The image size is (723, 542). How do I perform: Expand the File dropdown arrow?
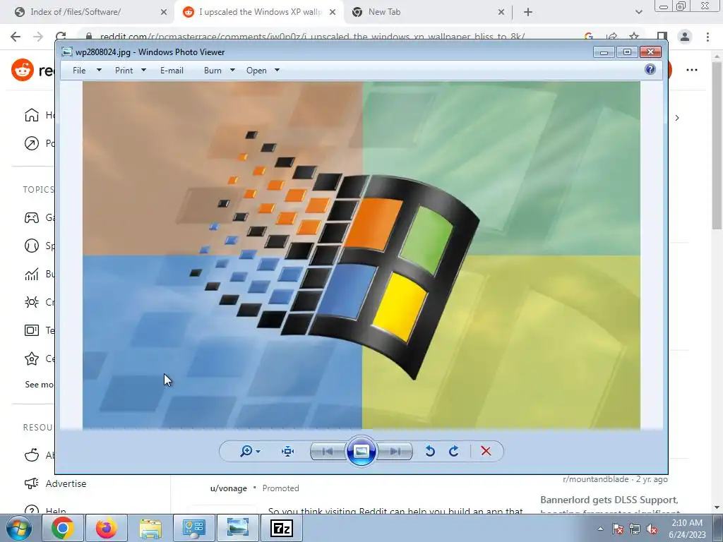pos(99,70)
